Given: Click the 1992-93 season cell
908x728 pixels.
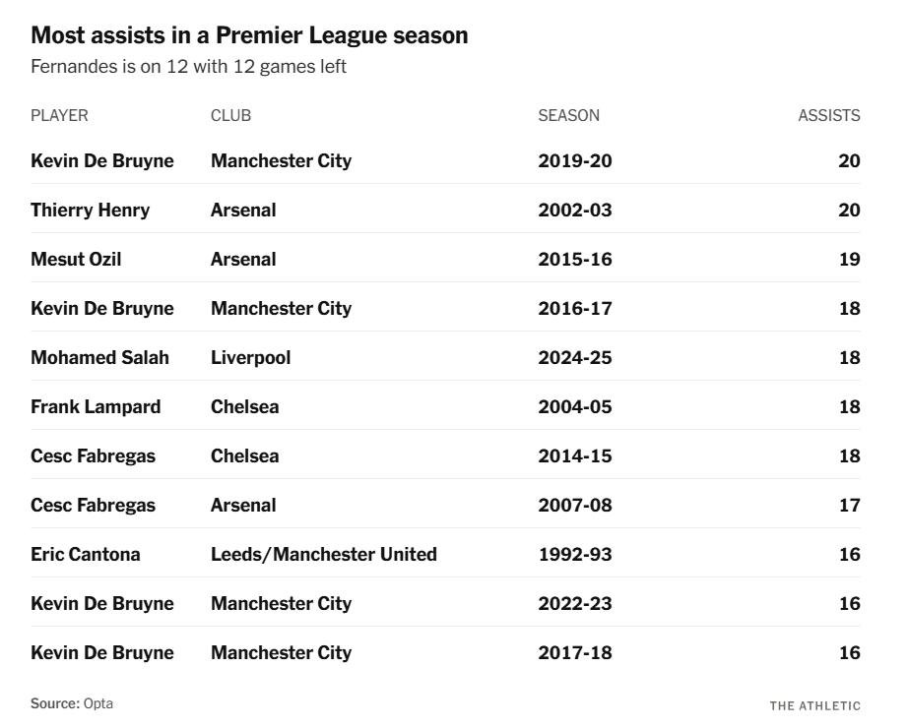Looking at the screenshot, I should click(574, 554).
